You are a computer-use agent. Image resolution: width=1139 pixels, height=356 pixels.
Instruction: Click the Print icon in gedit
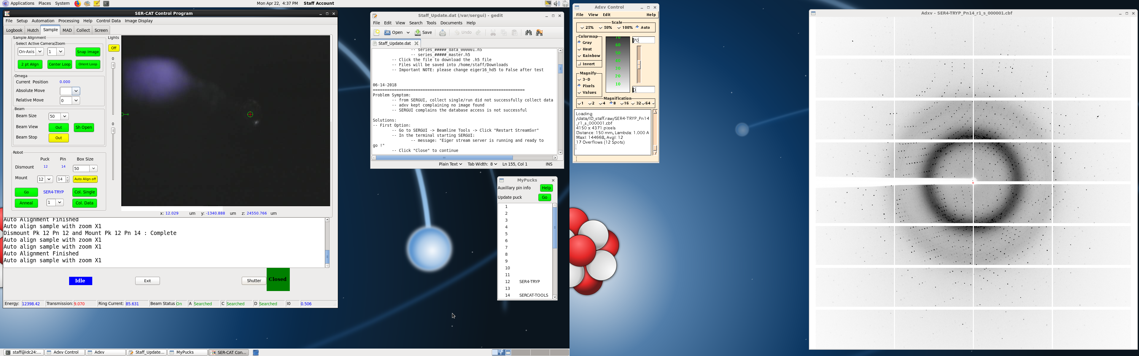pos(442,33)
